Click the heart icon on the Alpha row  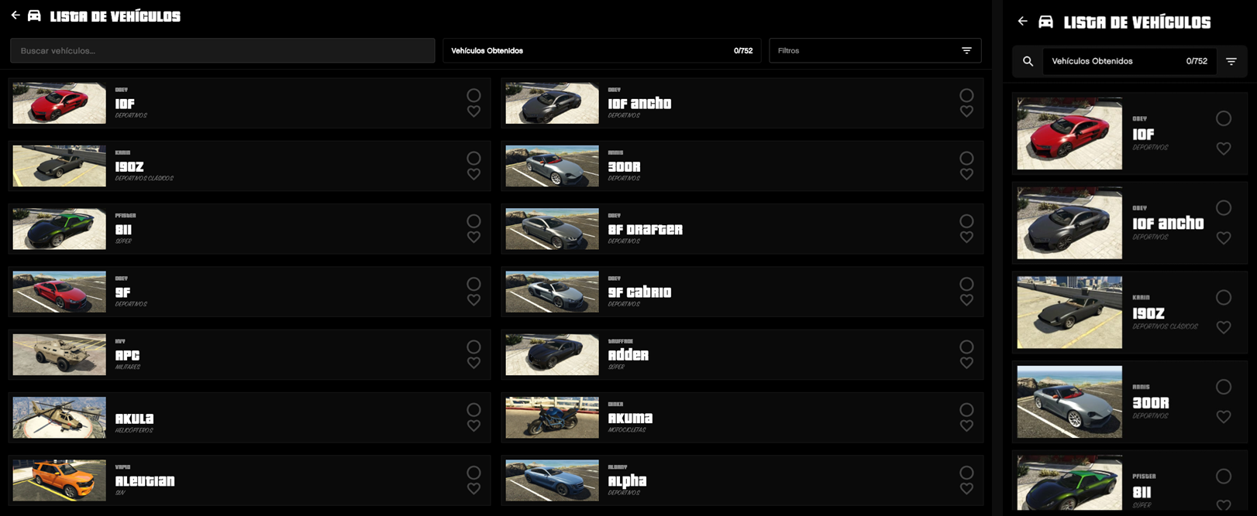point(966,489)
